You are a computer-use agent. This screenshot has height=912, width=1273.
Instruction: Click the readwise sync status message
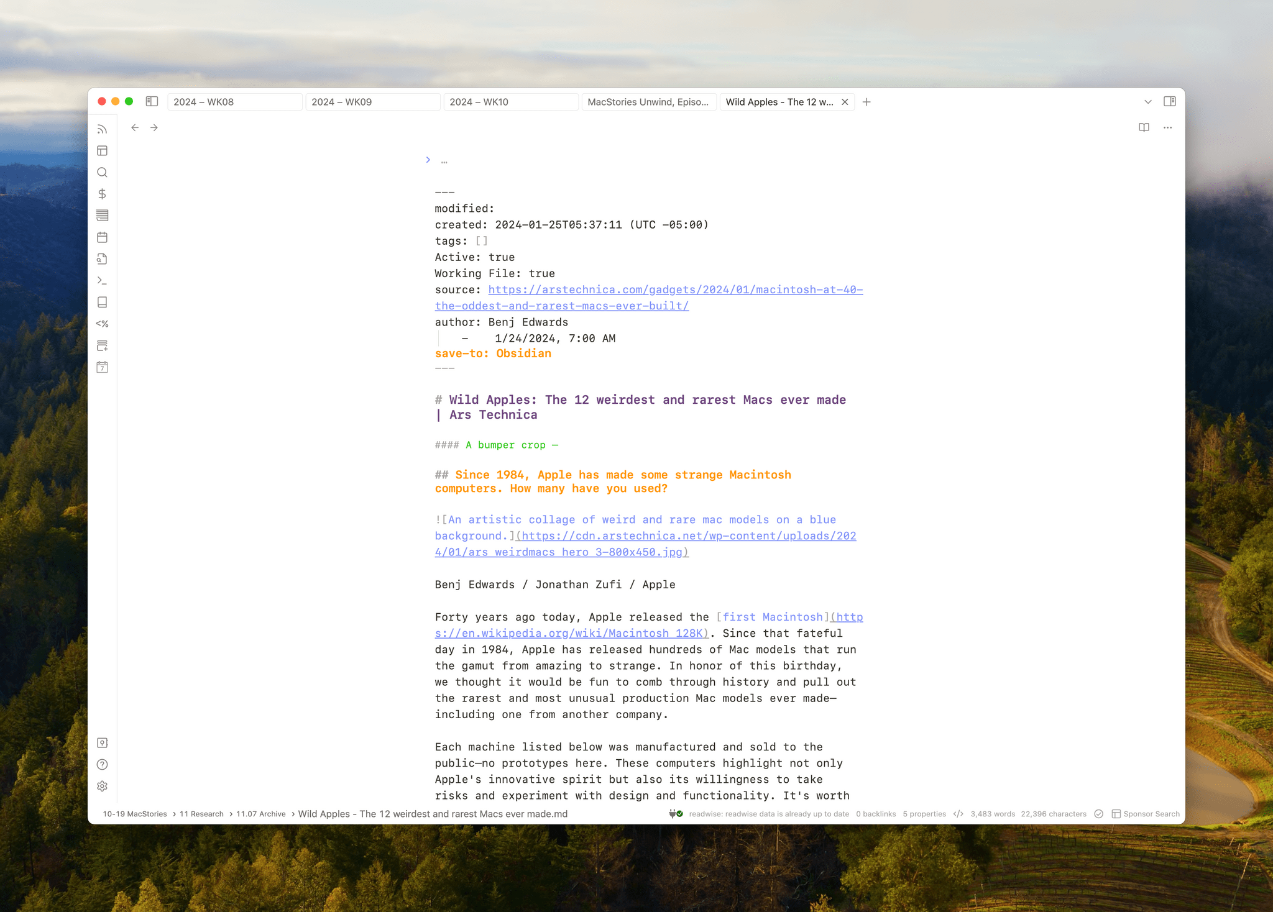tap(769, 814)
